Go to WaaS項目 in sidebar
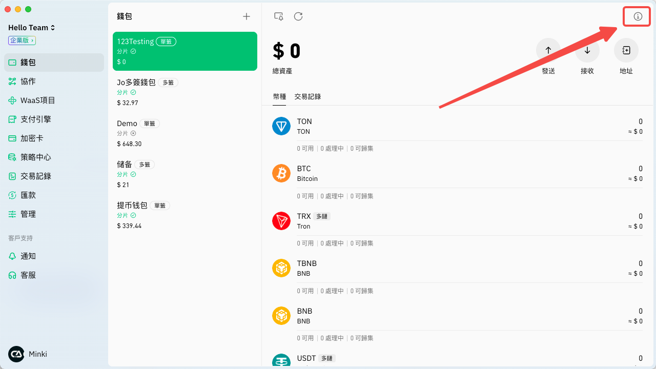 [x=37, y=100]
